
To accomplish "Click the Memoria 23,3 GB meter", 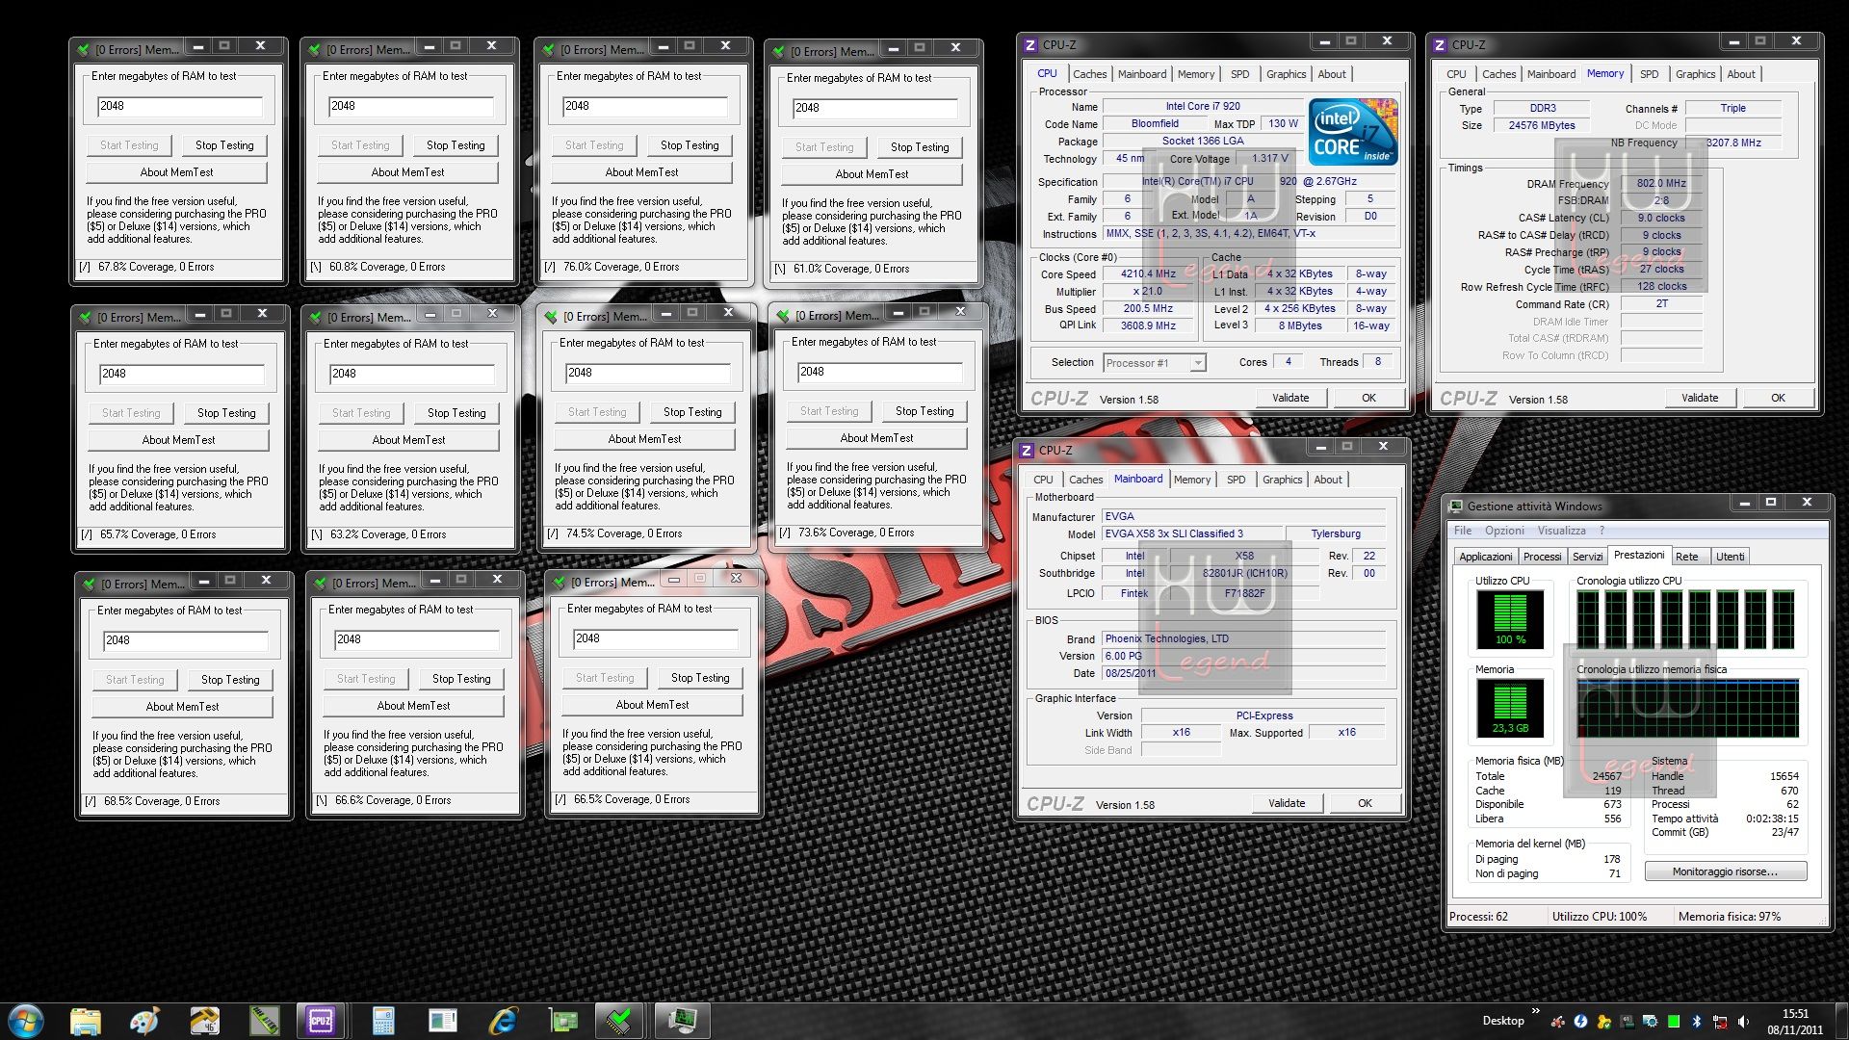I will click(1510, 708).
